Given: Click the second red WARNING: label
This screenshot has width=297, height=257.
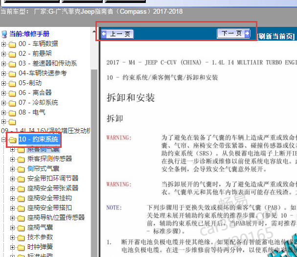Looking at the screenshot, I should pos(119,185).
